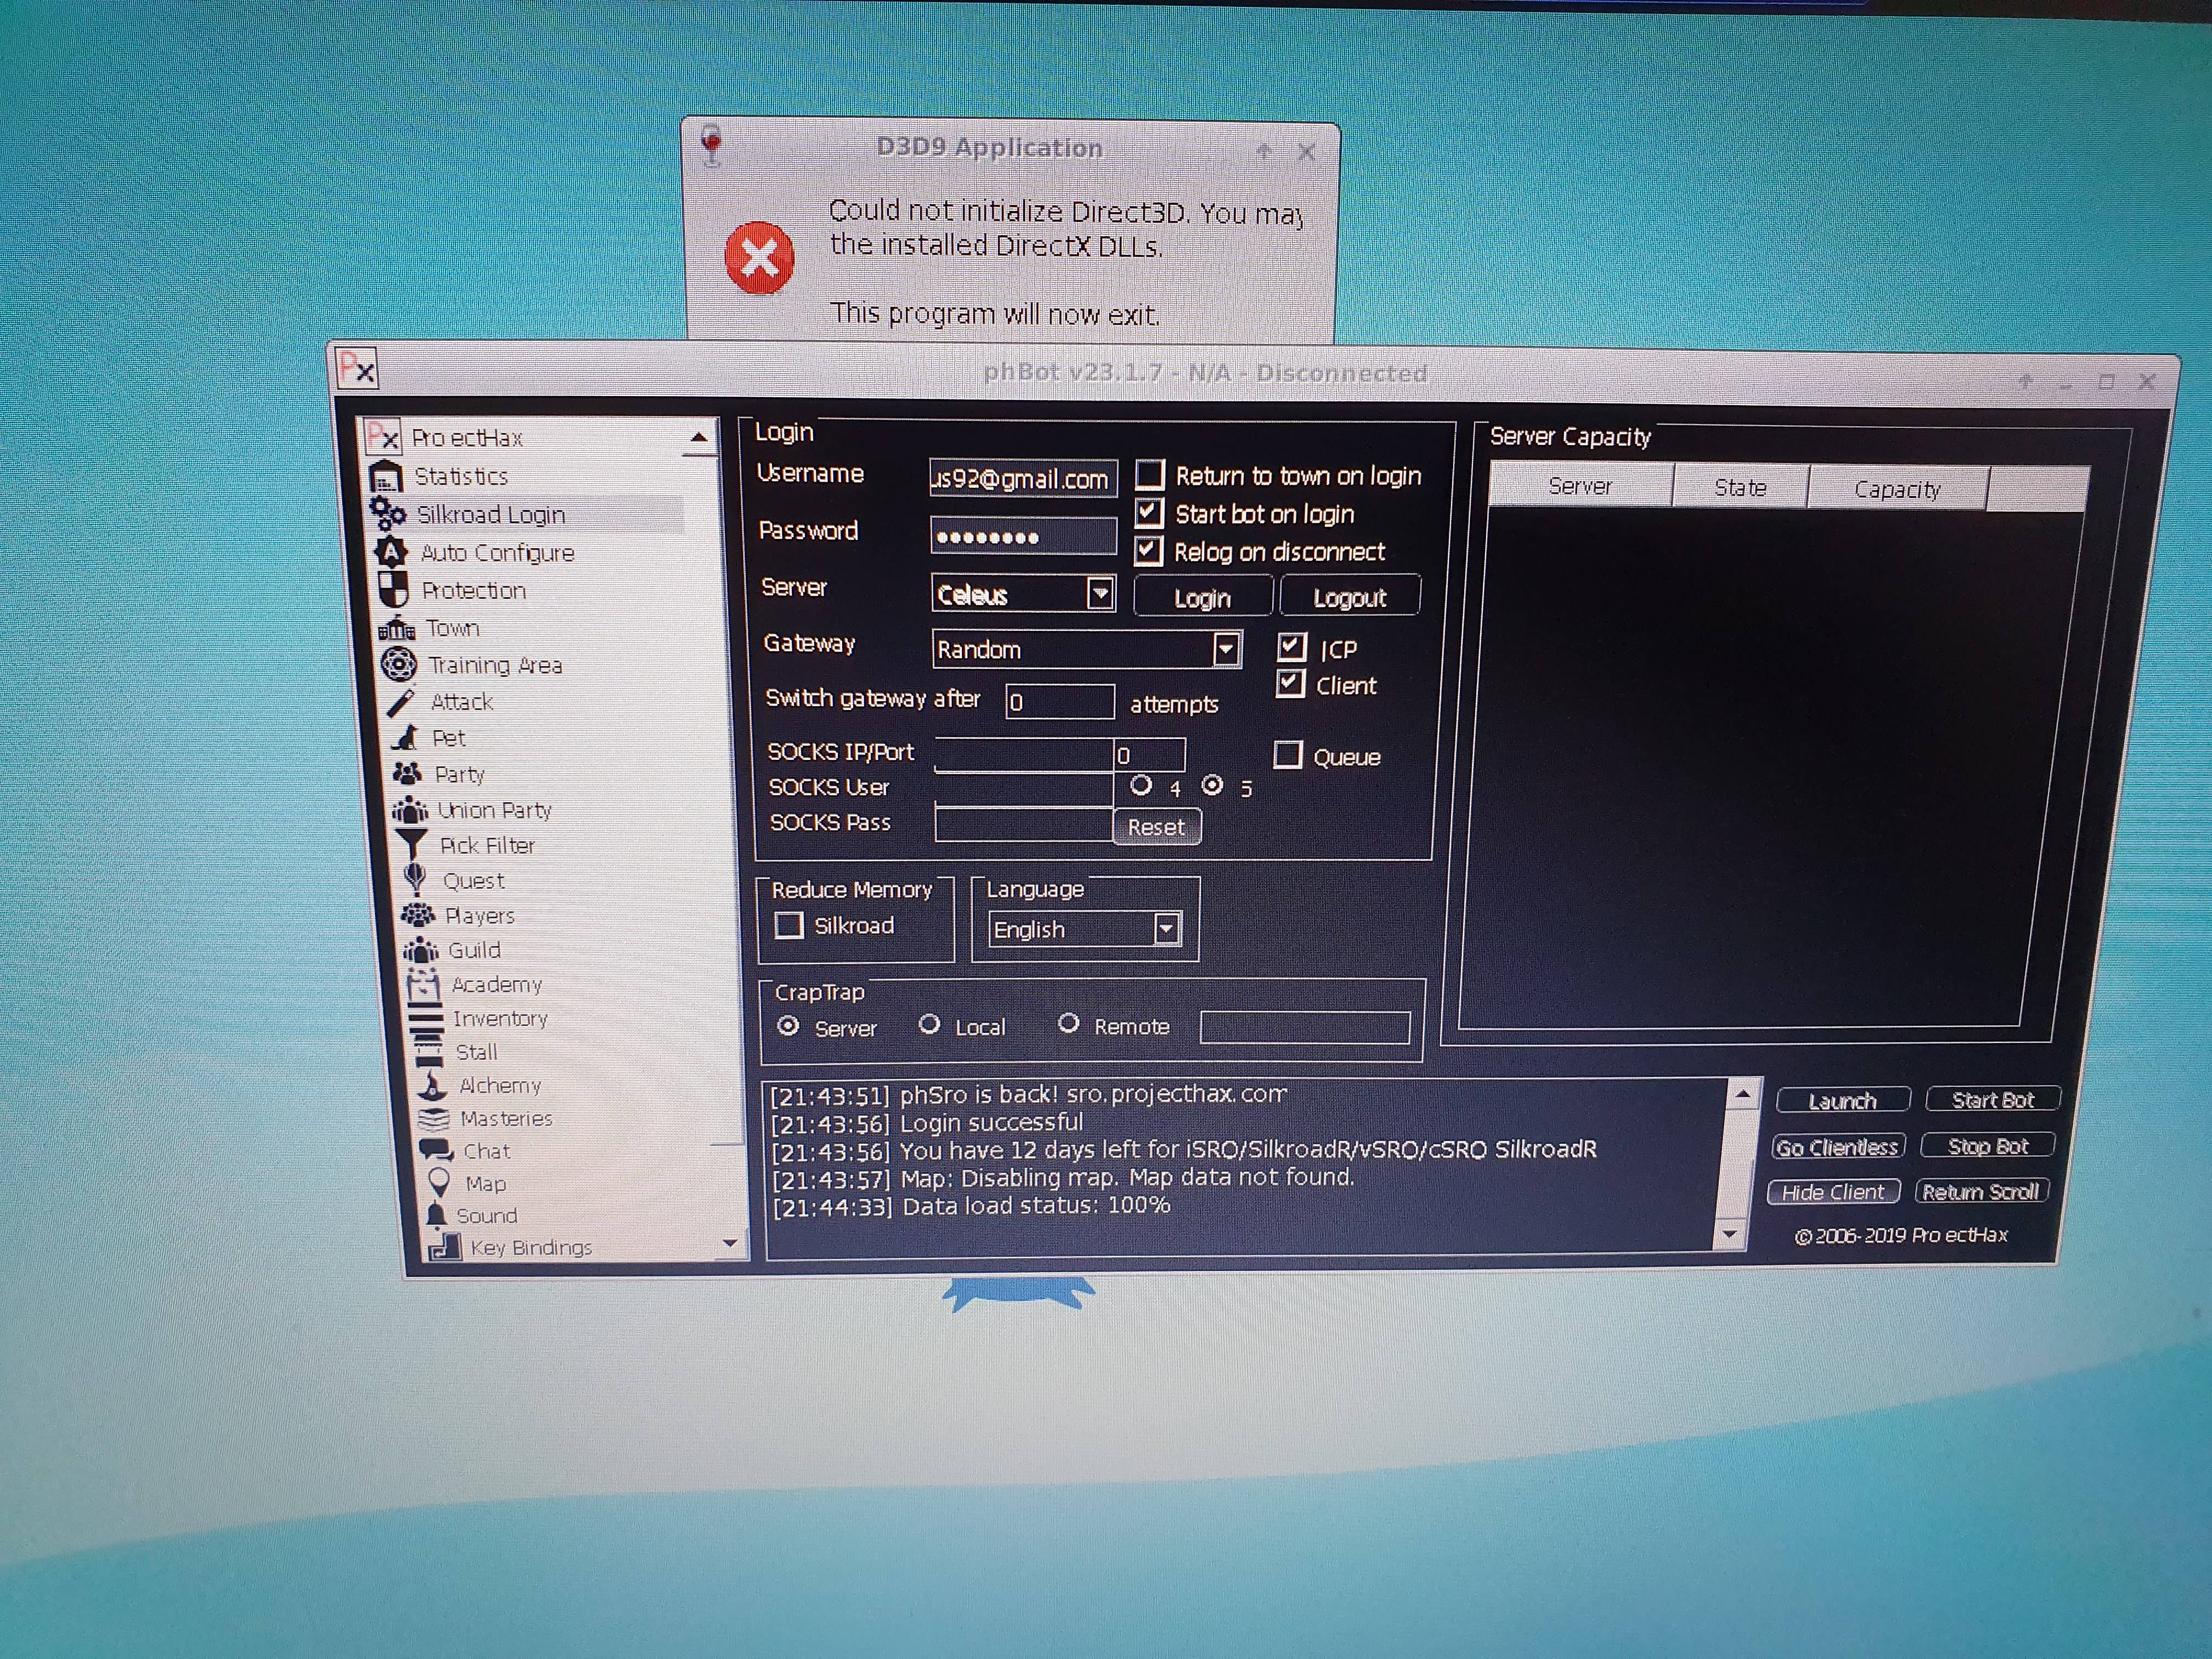
Task: Open the Language English dropdown
Action: click(1166, 929)
